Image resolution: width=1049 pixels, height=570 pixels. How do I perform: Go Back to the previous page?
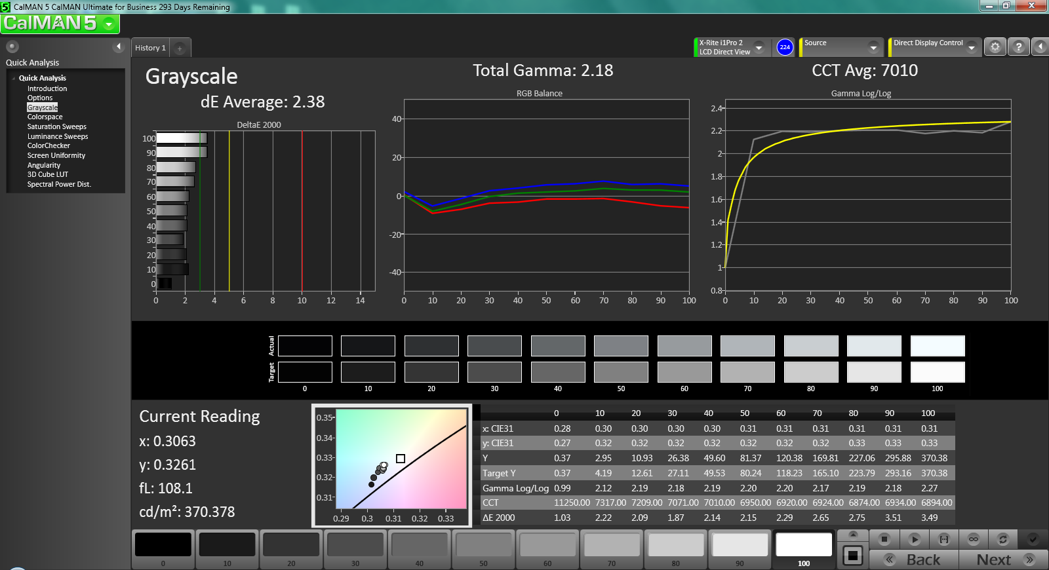(x=915, y=560)
